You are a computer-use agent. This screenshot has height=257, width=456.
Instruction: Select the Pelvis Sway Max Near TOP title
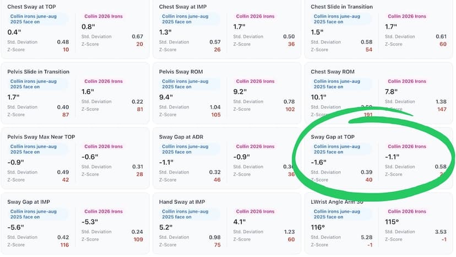coord(40,137)
